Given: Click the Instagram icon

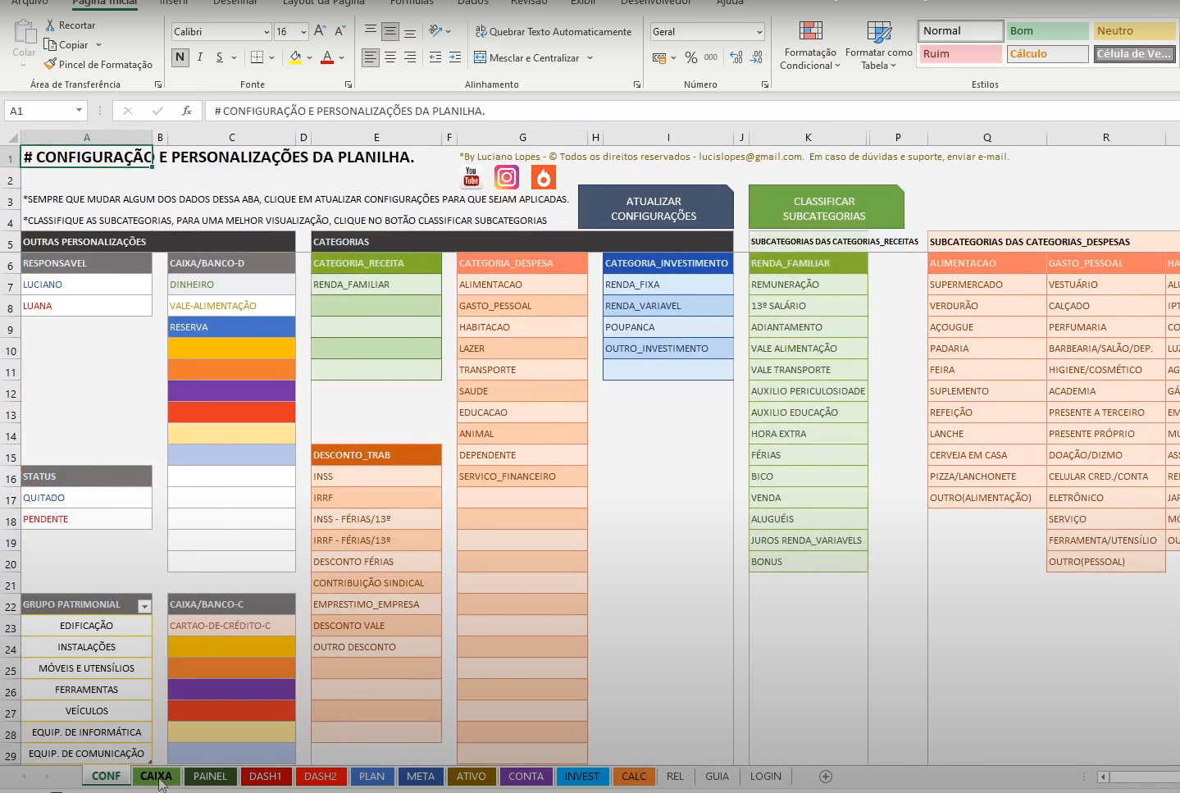Looking at the screenshot, I should [x=507, y=176].
